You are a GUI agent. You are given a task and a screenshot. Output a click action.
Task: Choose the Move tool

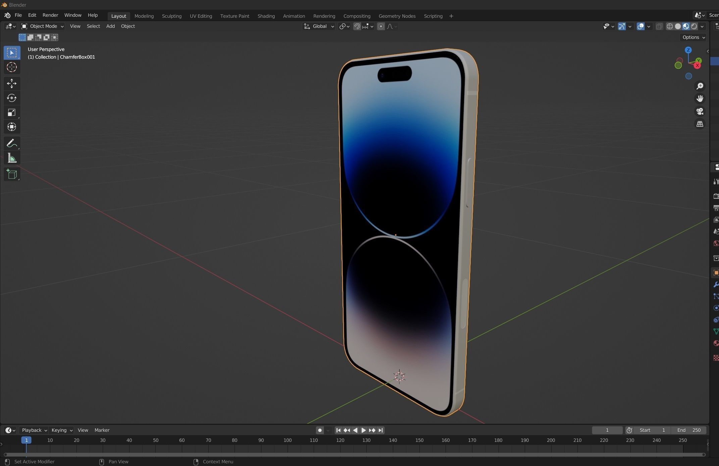coord(12,83)
